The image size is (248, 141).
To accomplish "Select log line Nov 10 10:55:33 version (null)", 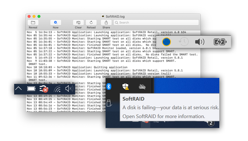I will point(99,74).
